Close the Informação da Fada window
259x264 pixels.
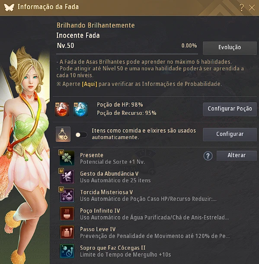252,8
